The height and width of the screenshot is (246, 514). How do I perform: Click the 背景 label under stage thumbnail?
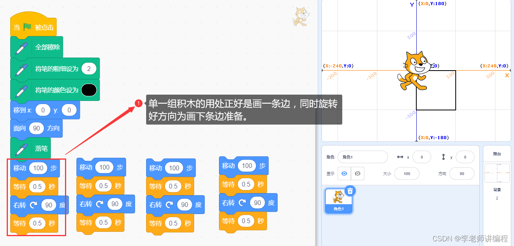(497, 190)
